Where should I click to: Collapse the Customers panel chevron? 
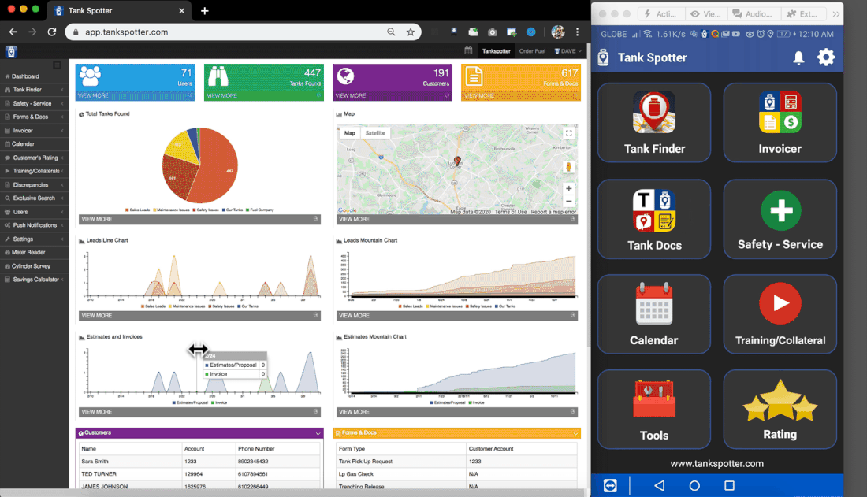pyautogui.click(x=319, y=432)
